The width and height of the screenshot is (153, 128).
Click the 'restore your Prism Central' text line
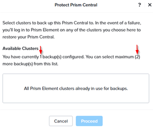pyautogui.click(x=29, y=37)
